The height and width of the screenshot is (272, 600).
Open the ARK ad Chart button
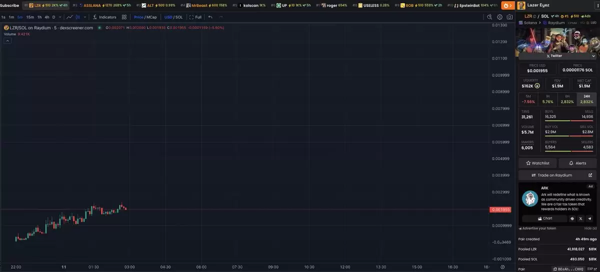coord(544,218)
